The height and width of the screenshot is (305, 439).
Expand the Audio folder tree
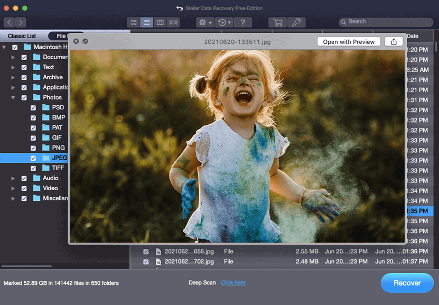point(13,178)
